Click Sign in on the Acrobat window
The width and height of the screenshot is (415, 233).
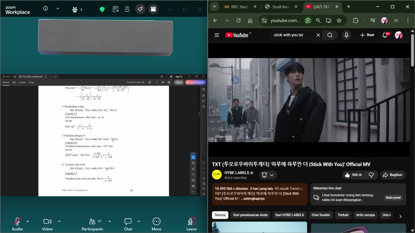point(178,76)
